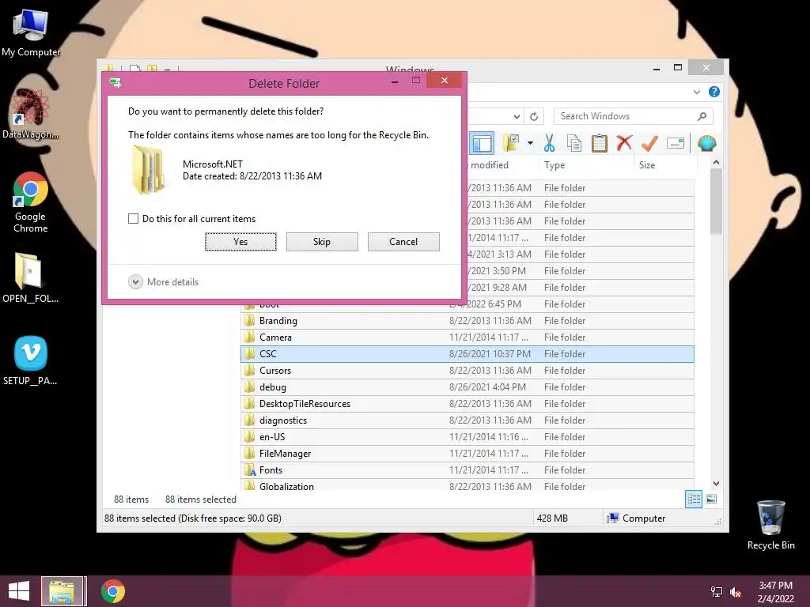Click the File folder type of Camera row
This screenshot has height=607, width=810.
(565, 337)
